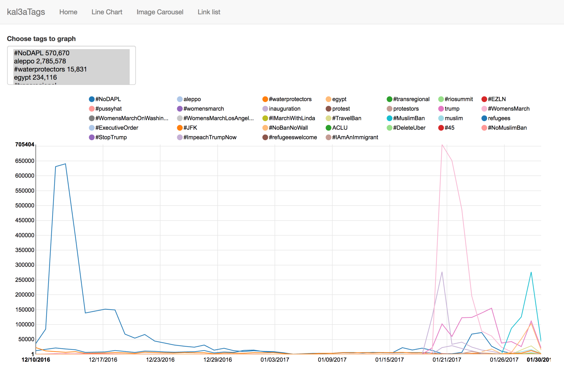Click the #MuslimBan cyan legend dot
564x371 pixels.
click(389, 118)
